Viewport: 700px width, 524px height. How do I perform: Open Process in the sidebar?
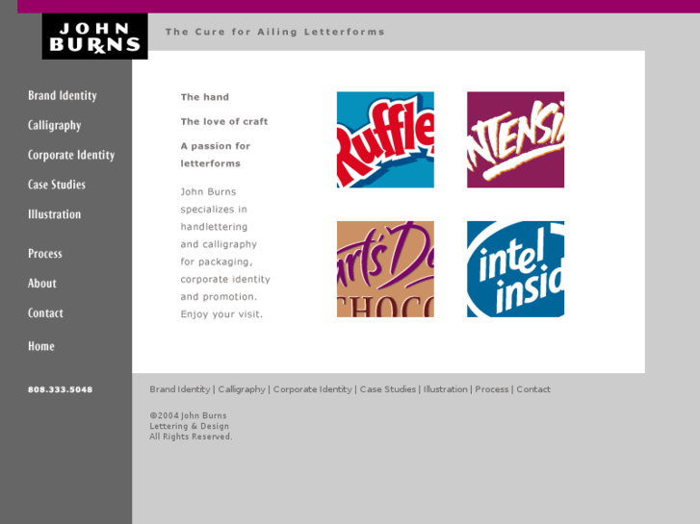tap(45, 254)
